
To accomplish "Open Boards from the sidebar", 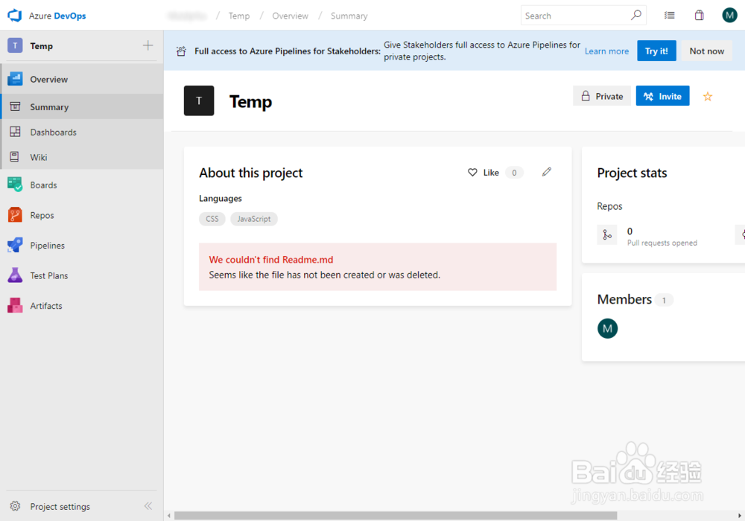I will coord(42,184).
